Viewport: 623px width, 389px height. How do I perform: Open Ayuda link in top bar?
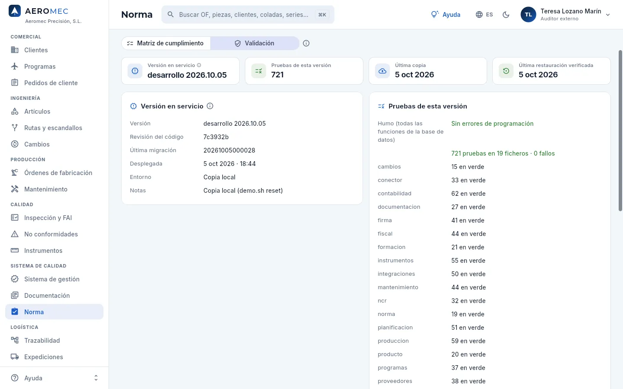point(446,15)
